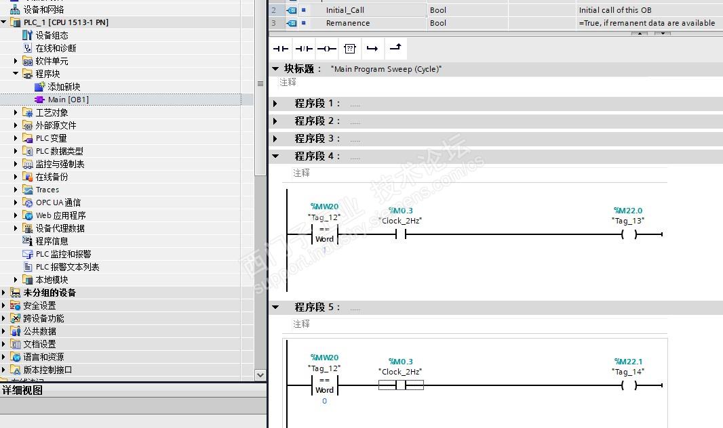The height and width of the screenshot is (428, 723).
Task: Click the Program info icon
Action: [x=27, y=240]
